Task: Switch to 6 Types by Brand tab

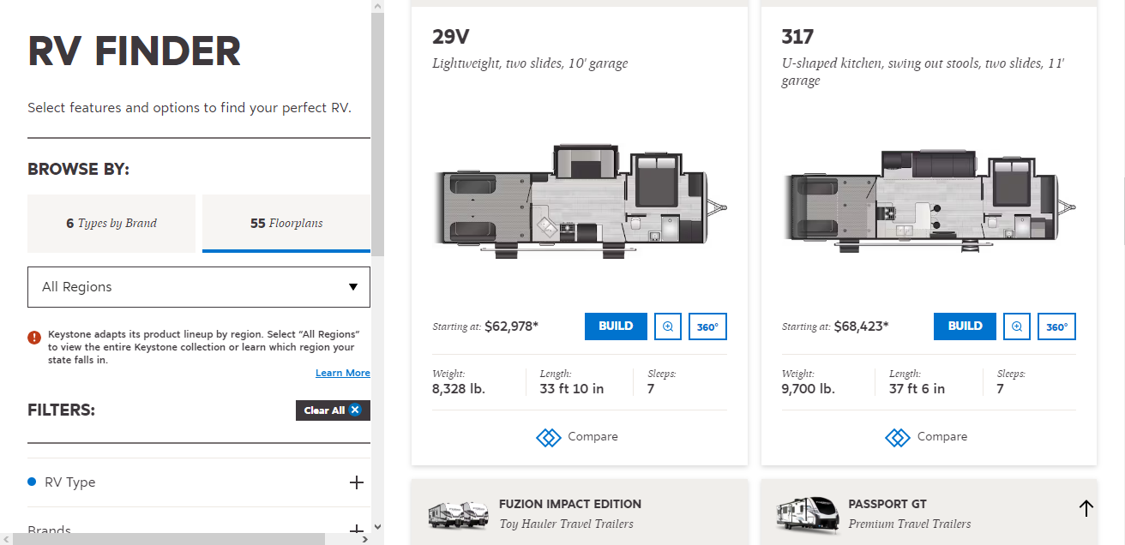Action: pyautogui.click(x=111, y=224)
